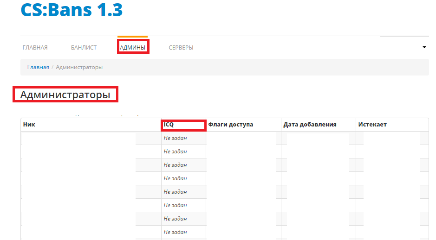Click the CS:Bans 1.3 logo title
The image size is (436, 240).
click(x=72, y=10)
